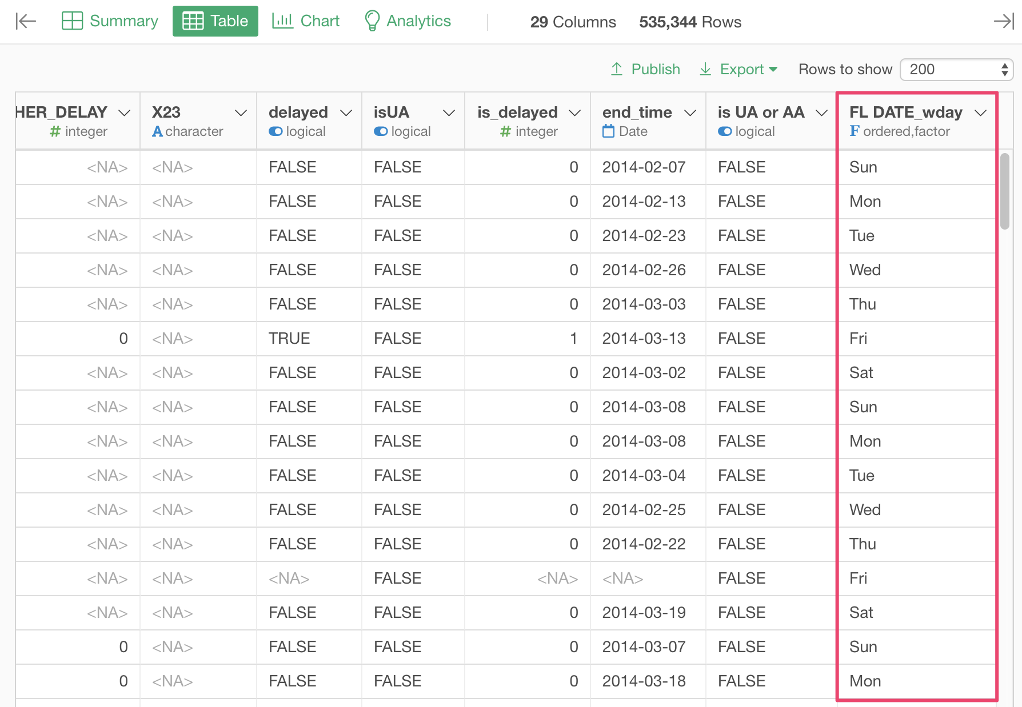
Task: Collapse right panel with arrow icon
Action: coord(1004,21)
